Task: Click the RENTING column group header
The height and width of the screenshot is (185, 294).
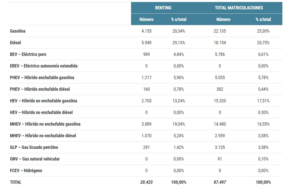Action: point(163,8)
